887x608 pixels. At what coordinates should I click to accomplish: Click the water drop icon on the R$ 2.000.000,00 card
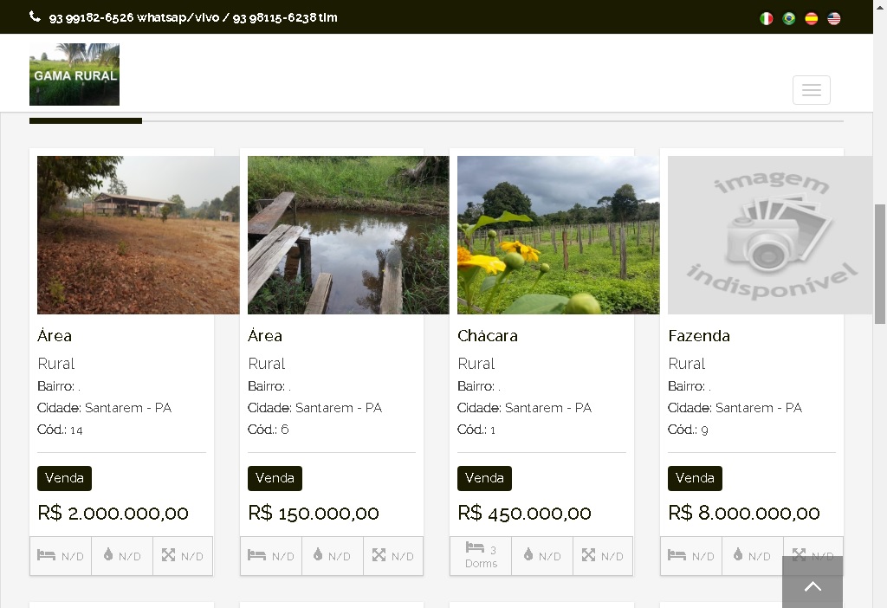tap(108, 554)
